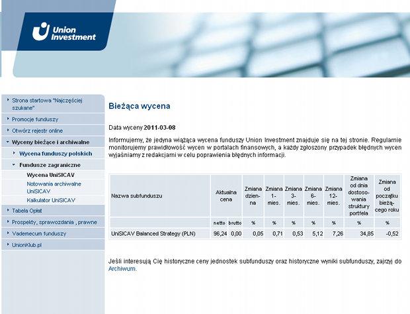This screenshot has height=314, width=410.
Task: Click daily change value 0,05
Action: [258, 234]
